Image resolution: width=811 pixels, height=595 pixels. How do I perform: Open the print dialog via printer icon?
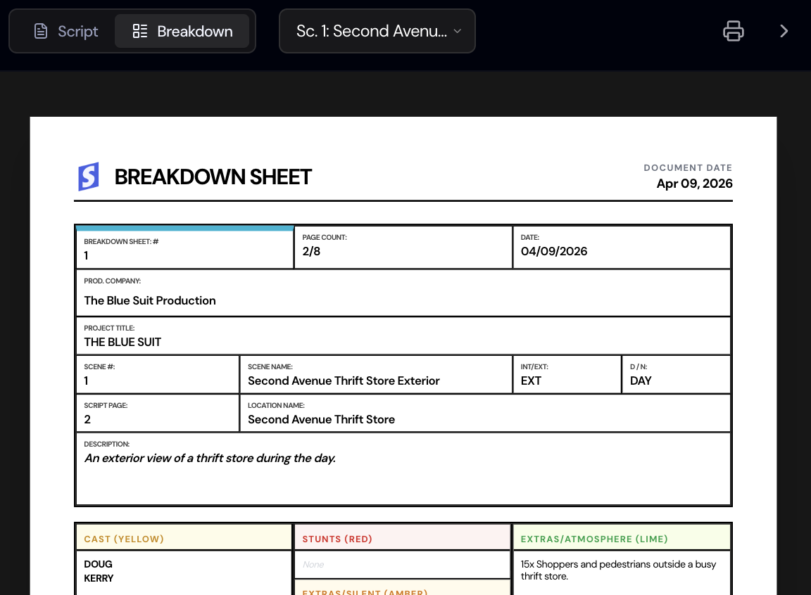pos(733,31)
